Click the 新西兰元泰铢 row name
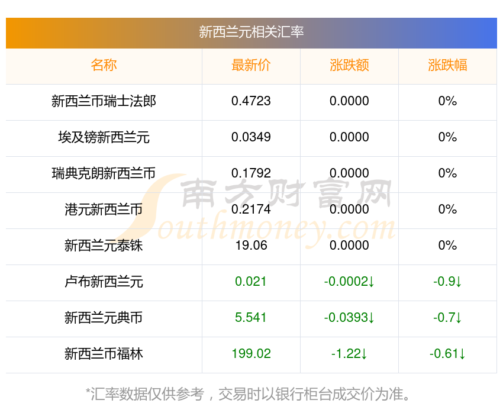Screen dimensions: 503x413 (x=104, y=246)
